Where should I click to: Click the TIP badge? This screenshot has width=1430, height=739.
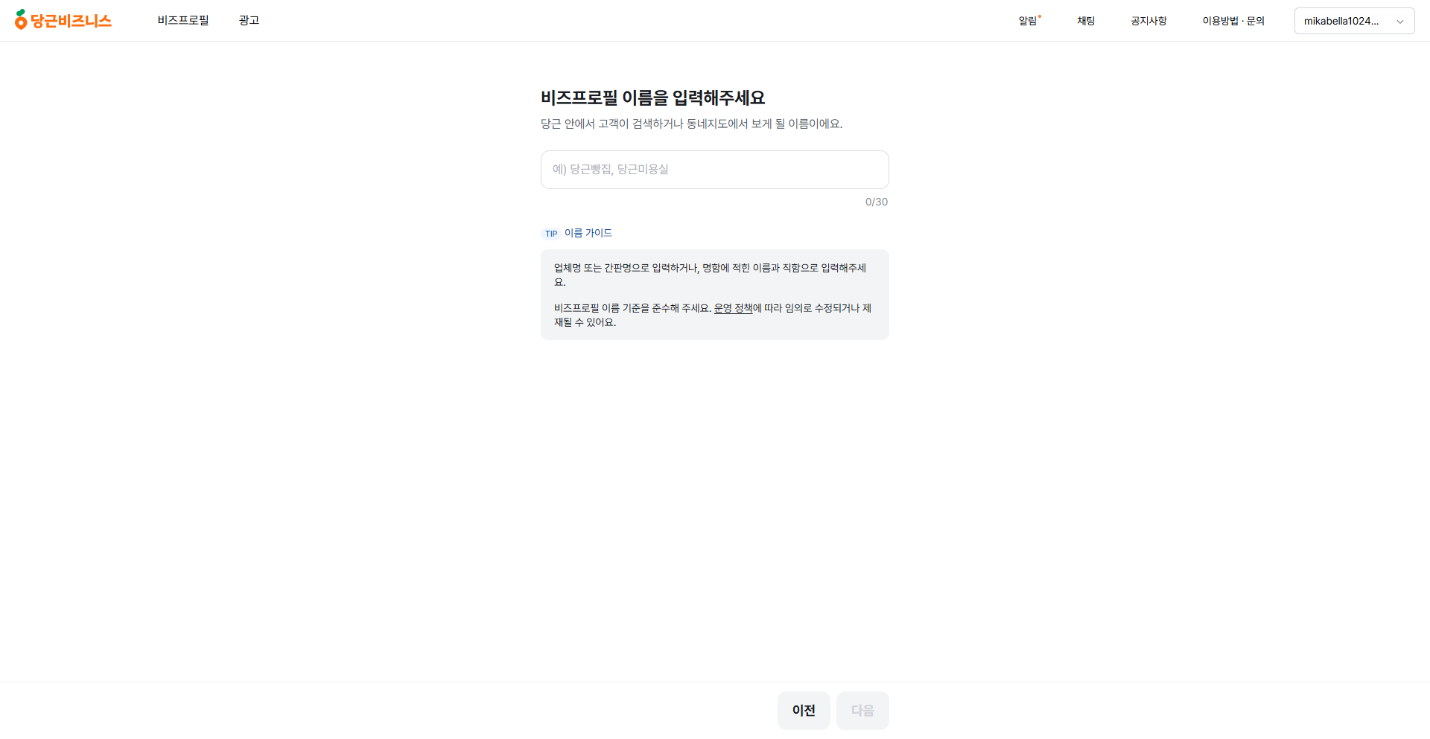(550, 234)
